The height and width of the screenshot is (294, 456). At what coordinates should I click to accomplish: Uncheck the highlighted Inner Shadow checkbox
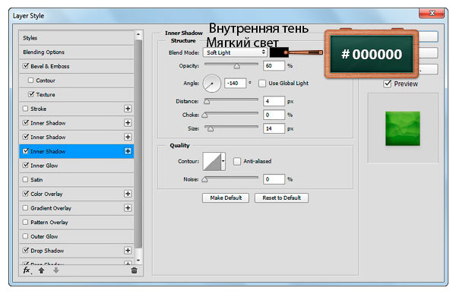click(x=26, y=151)
